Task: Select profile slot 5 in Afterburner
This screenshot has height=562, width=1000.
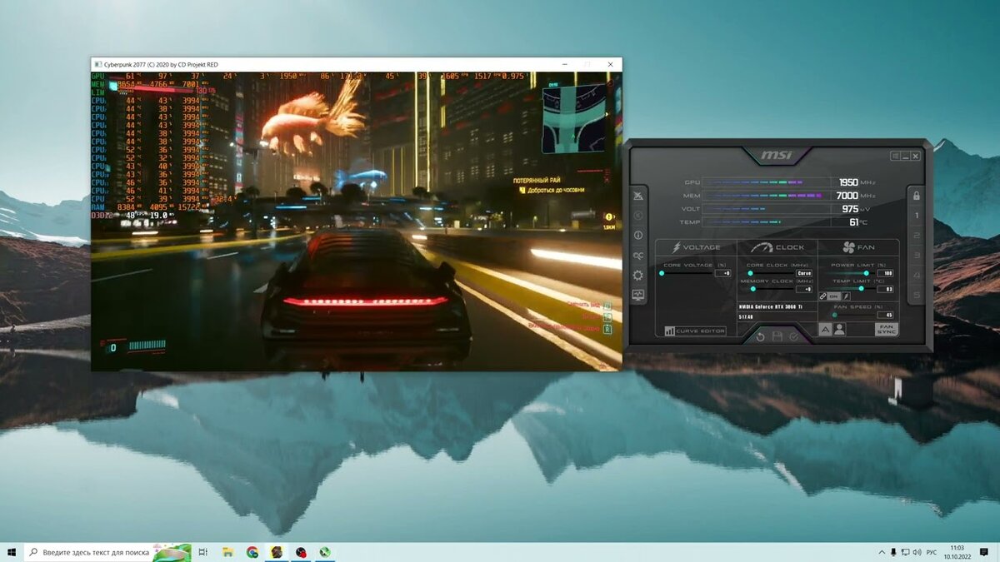Action: tap(916, 295)
